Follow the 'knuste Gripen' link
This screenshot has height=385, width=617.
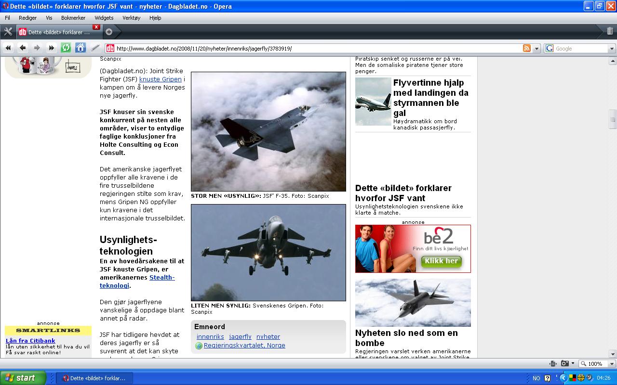click(x=161, y=79)
